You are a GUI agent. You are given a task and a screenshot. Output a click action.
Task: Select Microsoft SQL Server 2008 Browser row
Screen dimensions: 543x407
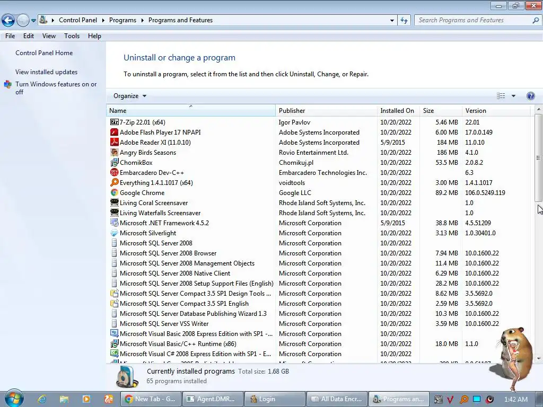coord(319,253)
